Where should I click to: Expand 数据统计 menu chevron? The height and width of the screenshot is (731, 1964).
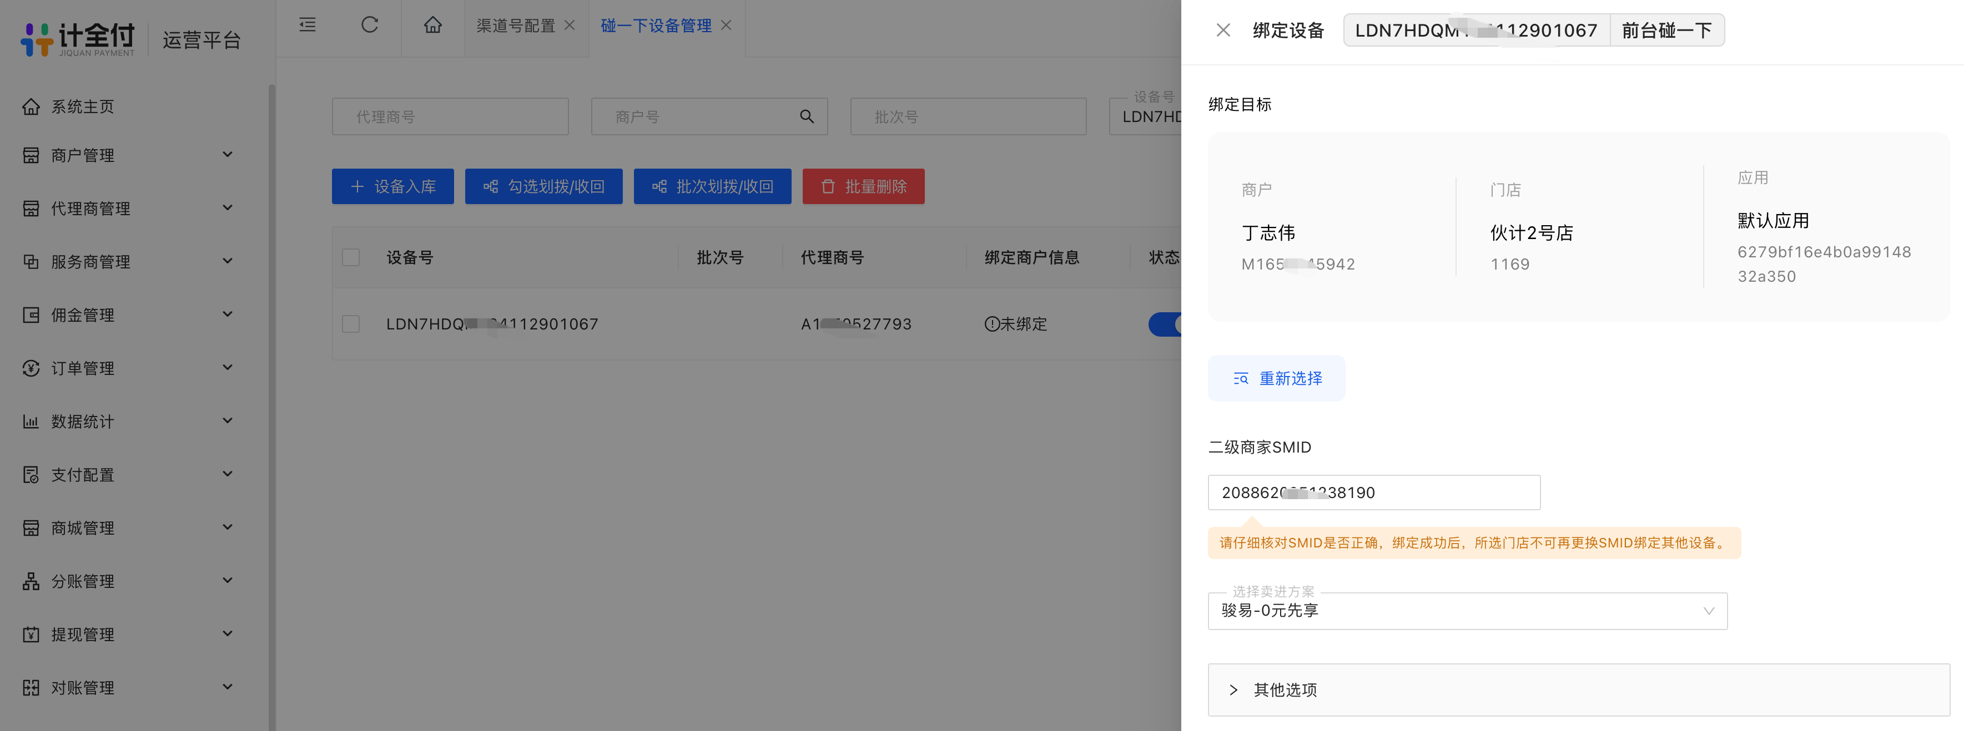(x=227, y=421)
